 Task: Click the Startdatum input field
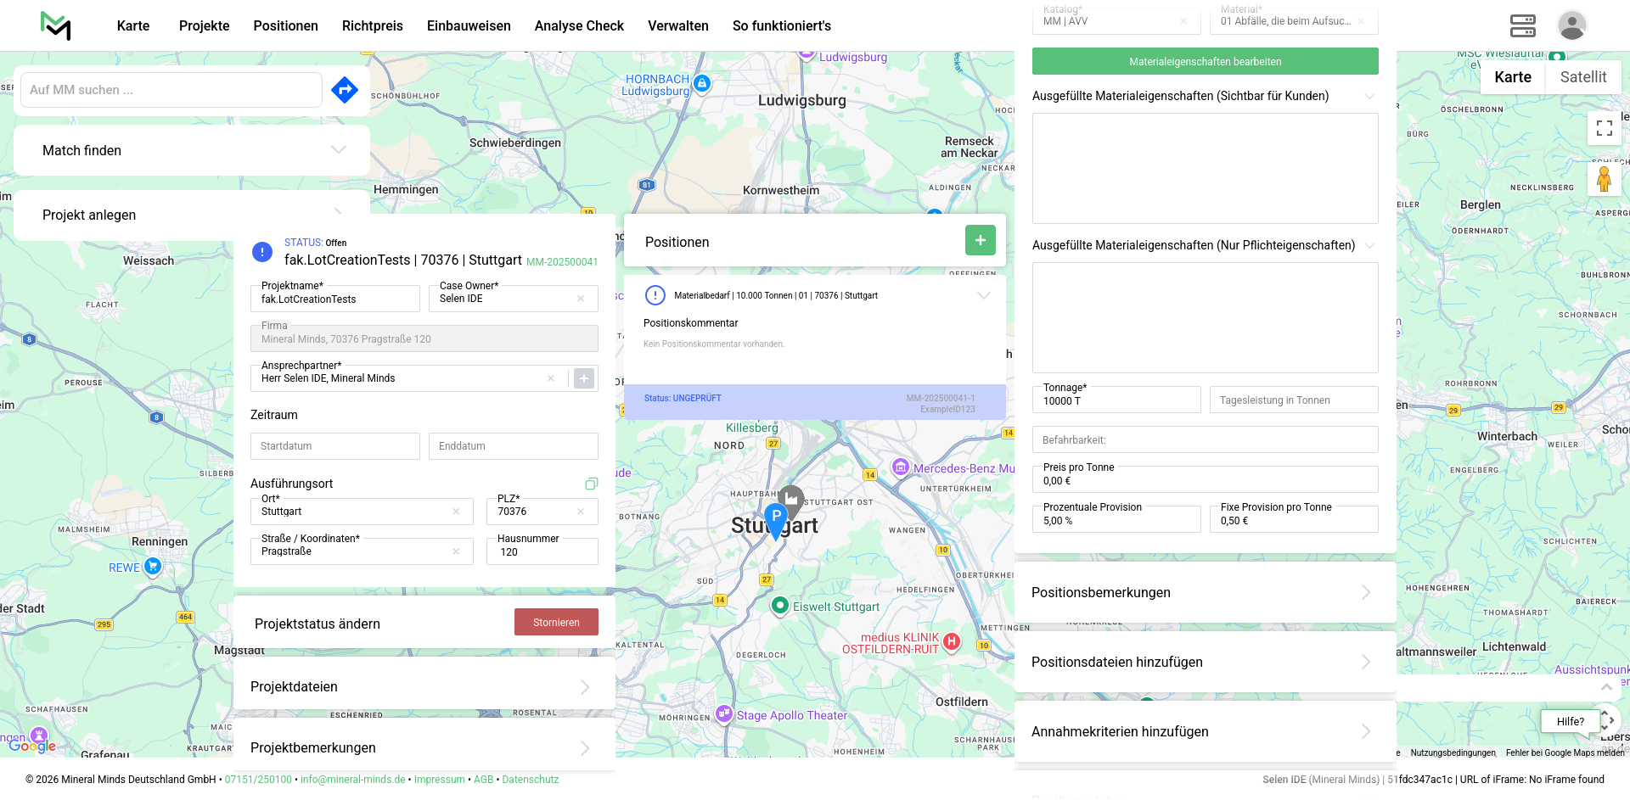coord(335,446)
